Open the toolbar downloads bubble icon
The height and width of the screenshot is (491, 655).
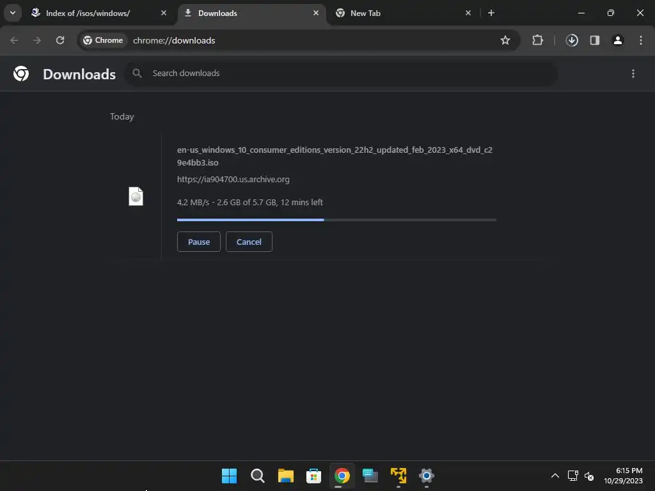[572, 40]
